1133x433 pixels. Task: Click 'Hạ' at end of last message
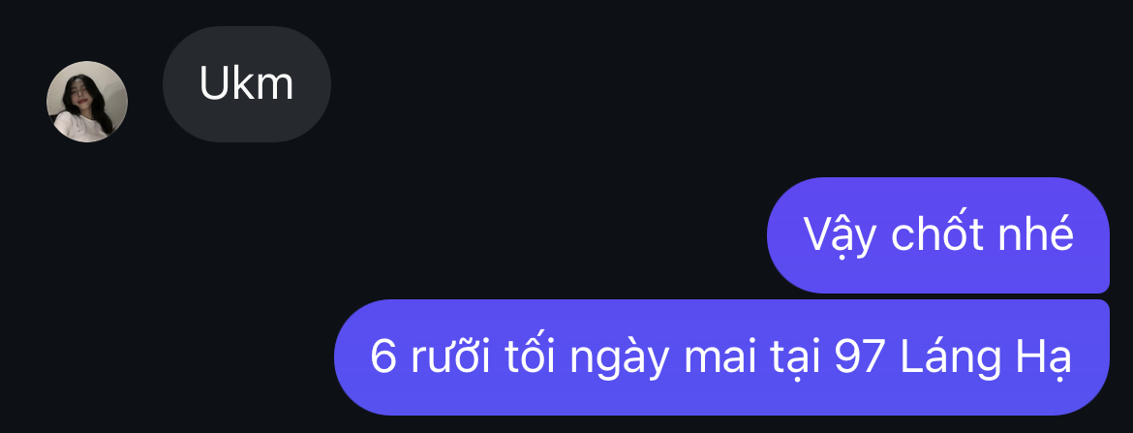tap(1047, 359)
